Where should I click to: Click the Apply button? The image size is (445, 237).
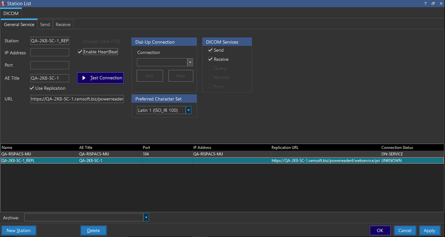click(x=429, y=231)
